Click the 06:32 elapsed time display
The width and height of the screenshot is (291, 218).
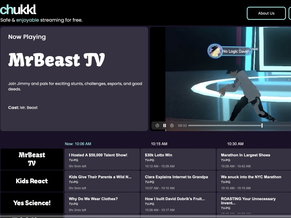pos(182,126)
